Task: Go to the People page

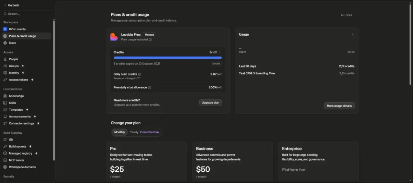Action: tap(27, 59)
